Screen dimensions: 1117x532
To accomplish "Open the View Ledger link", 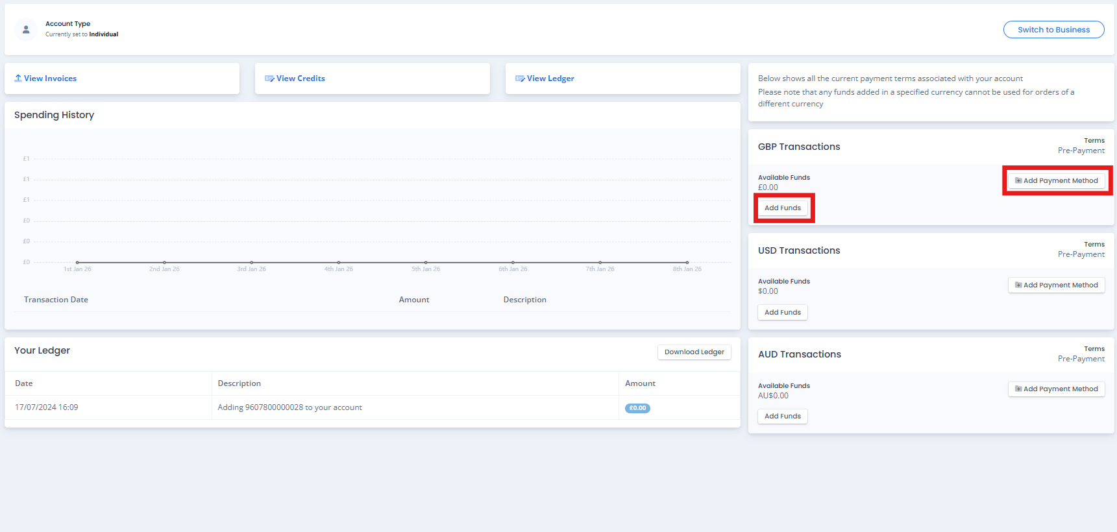I will [x=550, y=79].
